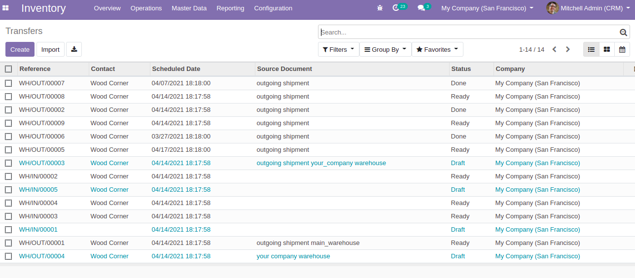Click Done status in WH/OUT/00006 row
This screenshot has width=635, height=278.
pos(459,137)
